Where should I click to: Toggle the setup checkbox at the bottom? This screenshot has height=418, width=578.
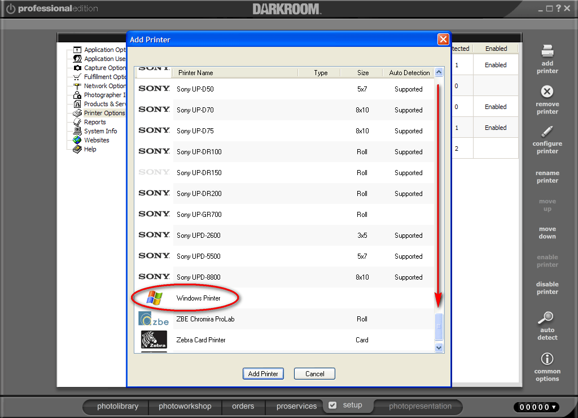[x=332, y=404]
